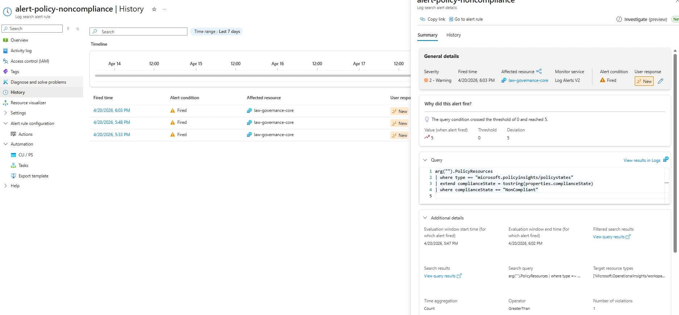
Task: Collapse the Alert rule configuration section
Action: 32,123
